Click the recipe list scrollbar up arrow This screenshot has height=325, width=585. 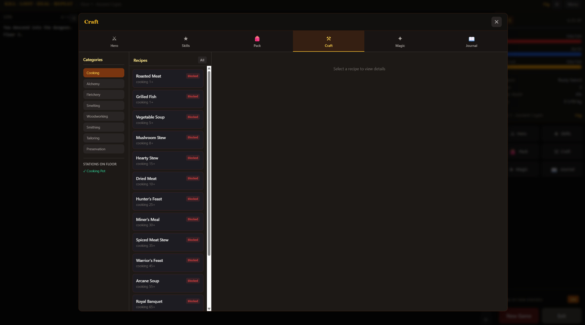[209, 68]
